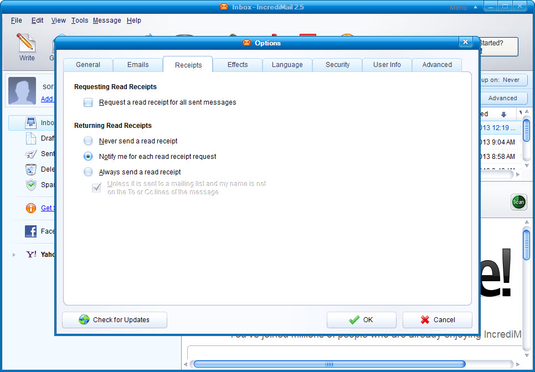Viewport: 535px width, 372px height.
Task: Click the arrow next to Menu in title bar
Action: tap(475, 7)
